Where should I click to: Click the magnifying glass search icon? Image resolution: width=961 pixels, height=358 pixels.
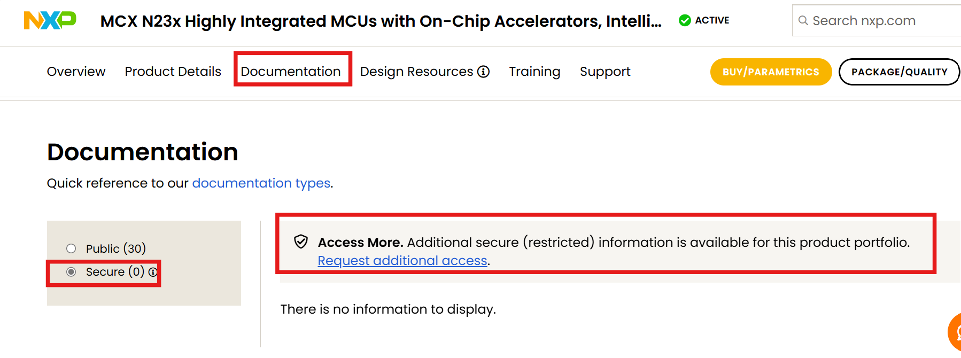pos(804,20)
